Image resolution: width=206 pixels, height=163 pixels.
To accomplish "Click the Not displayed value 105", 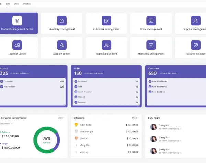I will coord(62,87).
